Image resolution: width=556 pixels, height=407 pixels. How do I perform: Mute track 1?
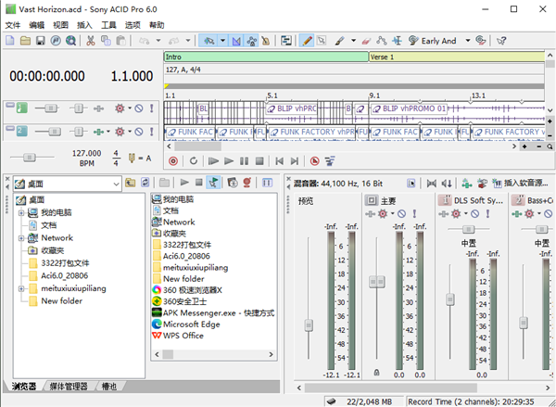(x=137, y=108)
